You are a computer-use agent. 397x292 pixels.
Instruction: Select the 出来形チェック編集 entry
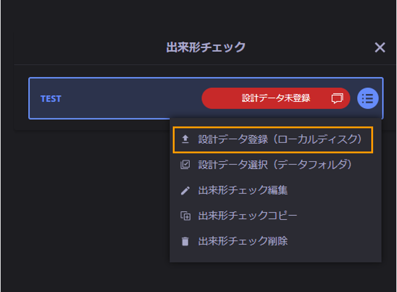(x=243, y=191)
